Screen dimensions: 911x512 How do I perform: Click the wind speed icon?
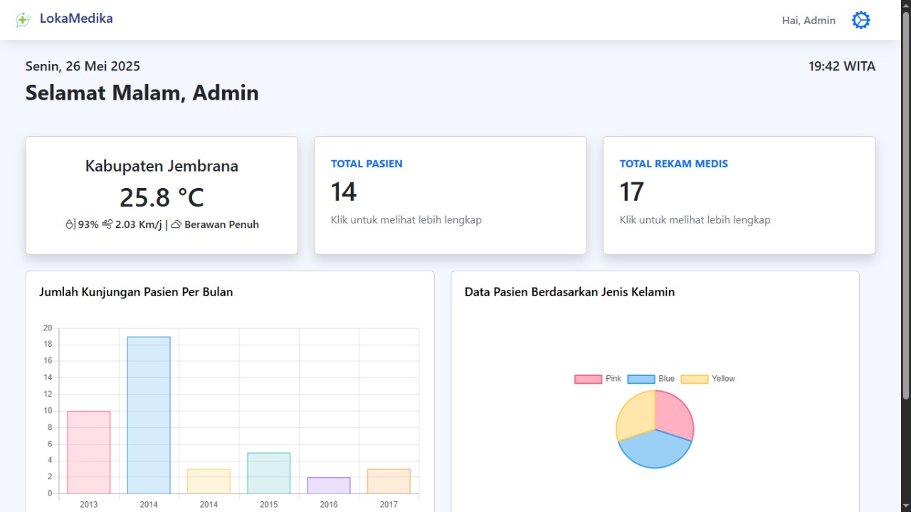[x=107, y=224]
